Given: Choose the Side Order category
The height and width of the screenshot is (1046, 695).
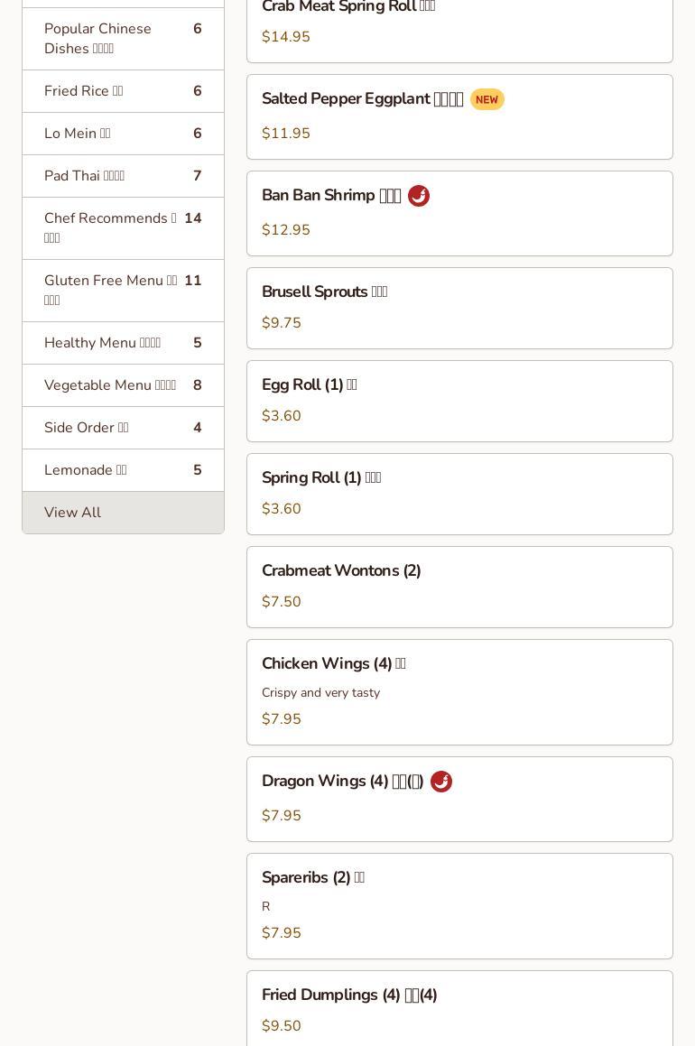Looking at the screenshot, I should tap(123, 428).
